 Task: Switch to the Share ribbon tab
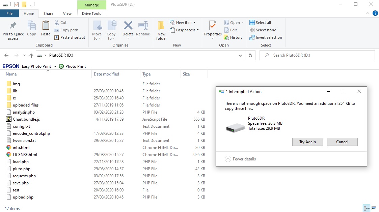48,13
